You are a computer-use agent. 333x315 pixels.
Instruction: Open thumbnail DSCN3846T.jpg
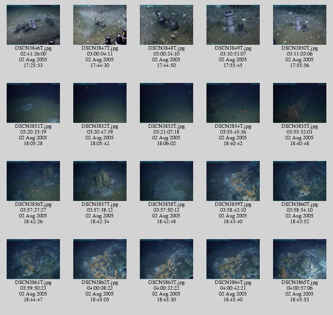pos(33,25)
